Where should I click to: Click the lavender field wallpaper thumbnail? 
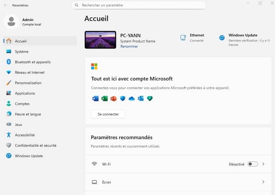[100, 40]
